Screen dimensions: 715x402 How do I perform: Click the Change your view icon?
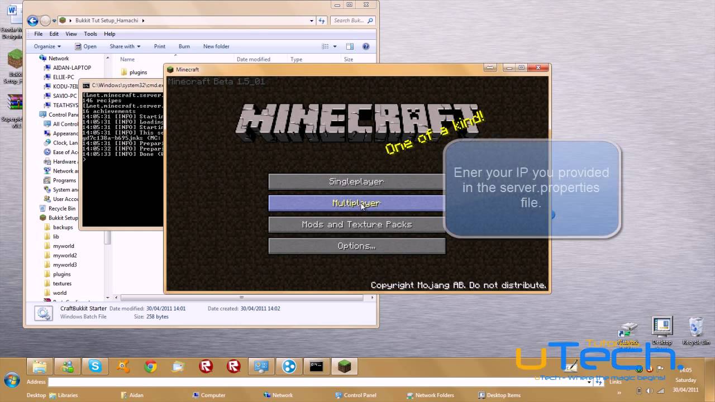coord(325,46)
